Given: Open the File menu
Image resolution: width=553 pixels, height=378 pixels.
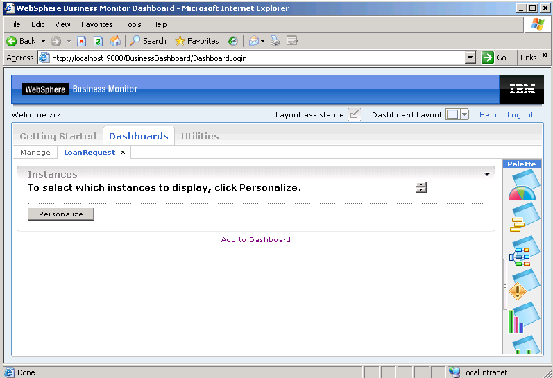Looking at the screenshot, I should tap(15, 24).
